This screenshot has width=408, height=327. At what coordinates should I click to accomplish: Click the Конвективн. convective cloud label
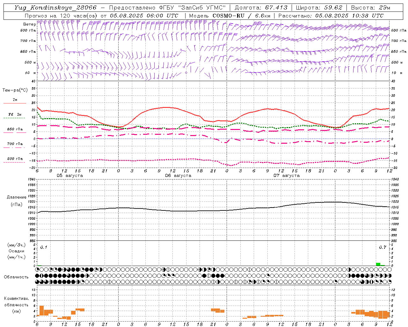click(16, 299)
